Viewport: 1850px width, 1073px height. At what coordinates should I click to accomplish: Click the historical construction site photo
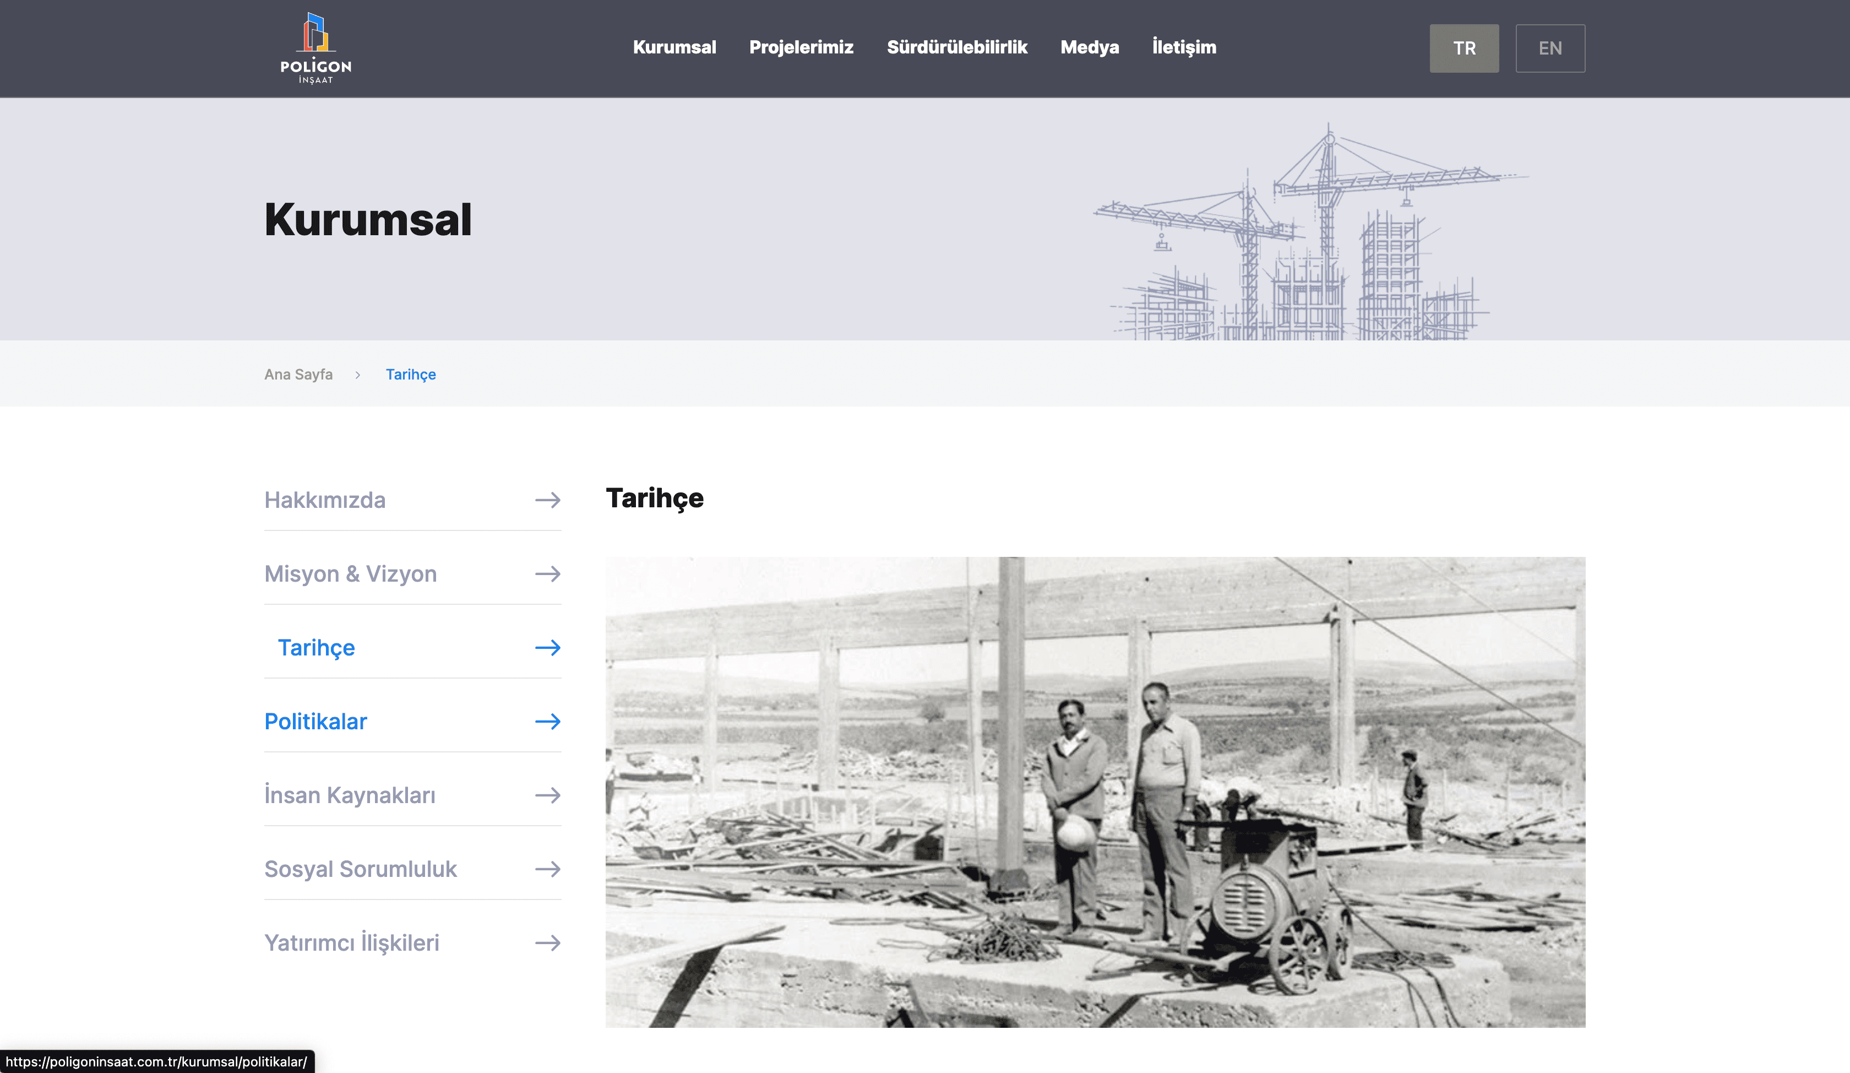coord(1095,792)
